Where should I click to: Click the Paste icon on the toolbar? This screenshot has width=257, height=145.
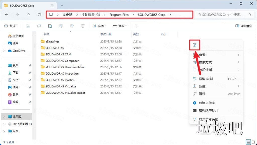pos(50,26)
